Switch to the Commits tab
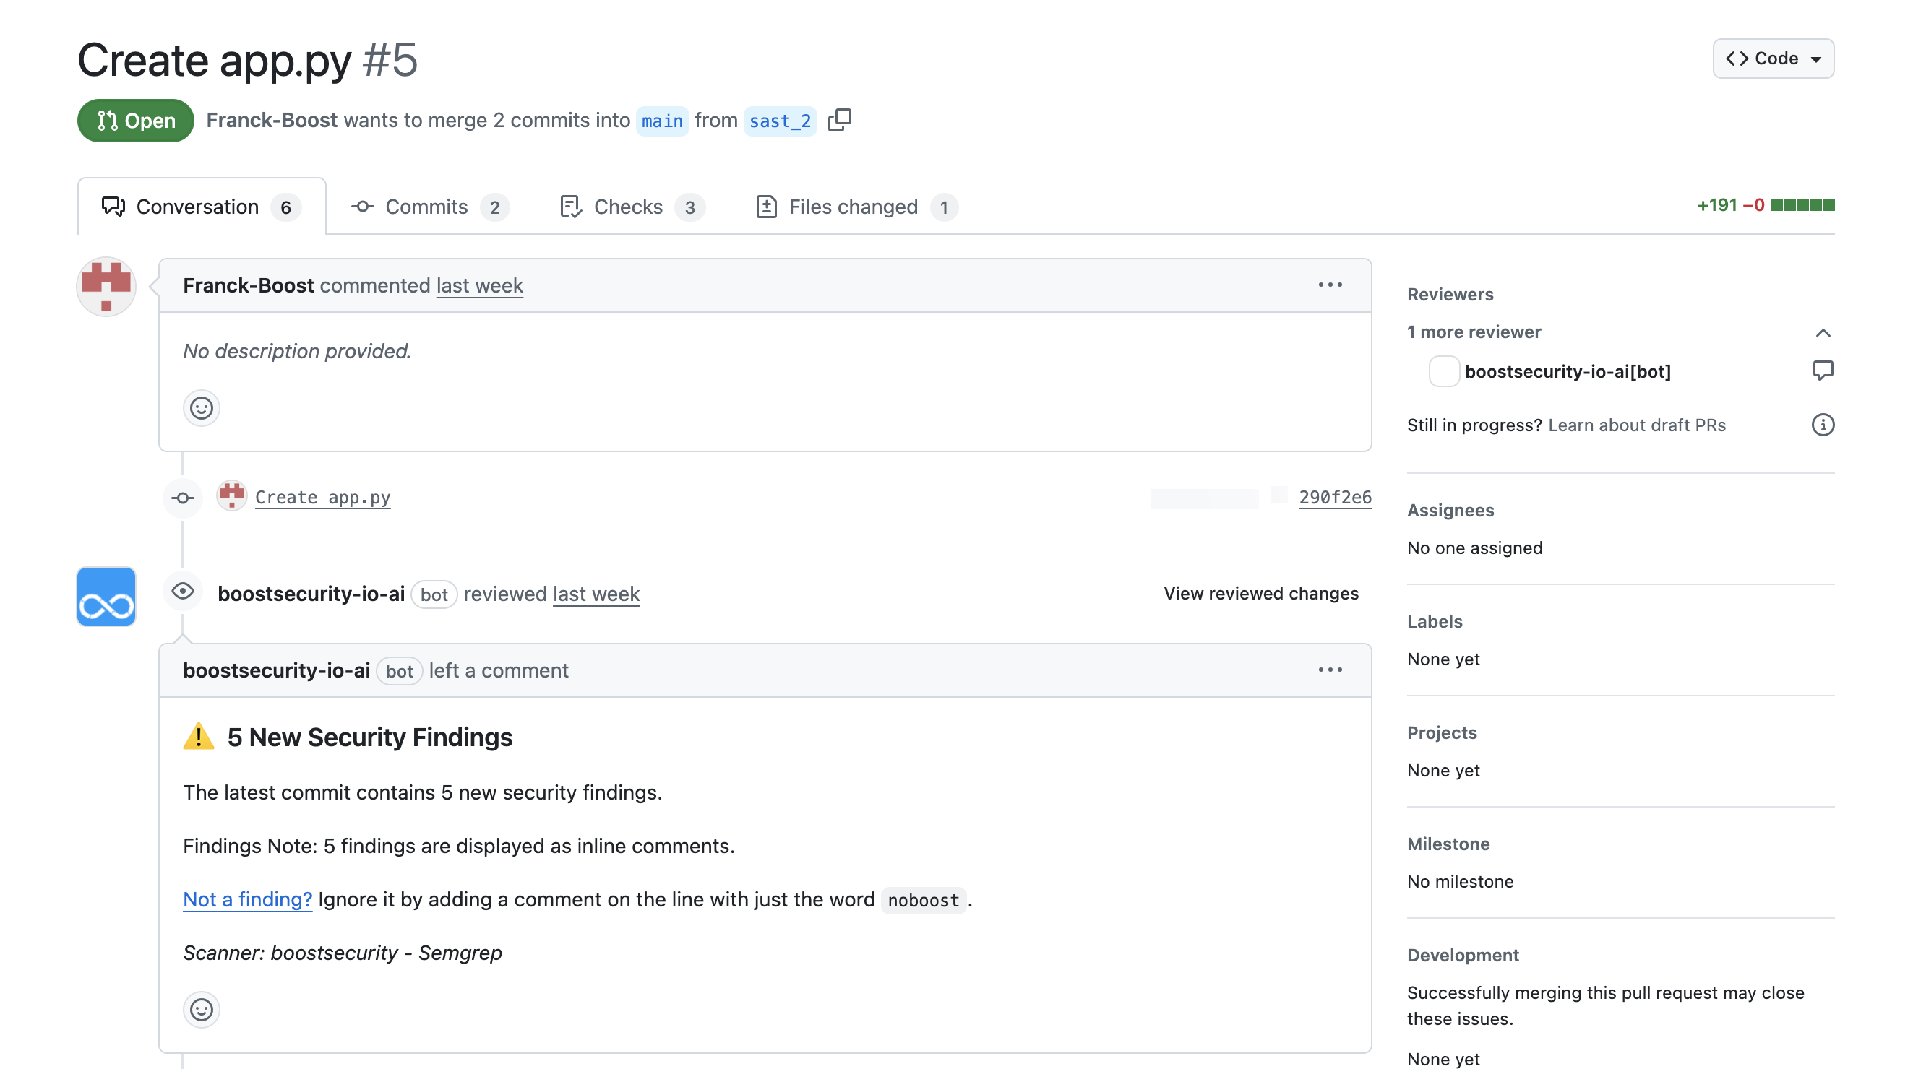 429,207
